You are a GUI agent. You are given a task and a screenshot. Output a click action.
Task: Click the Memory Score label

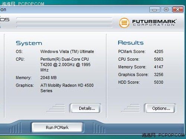coord(132,67)
